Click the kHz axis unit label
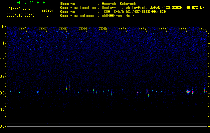This screenshot has width=210, height=133. [x=3, y=27]
